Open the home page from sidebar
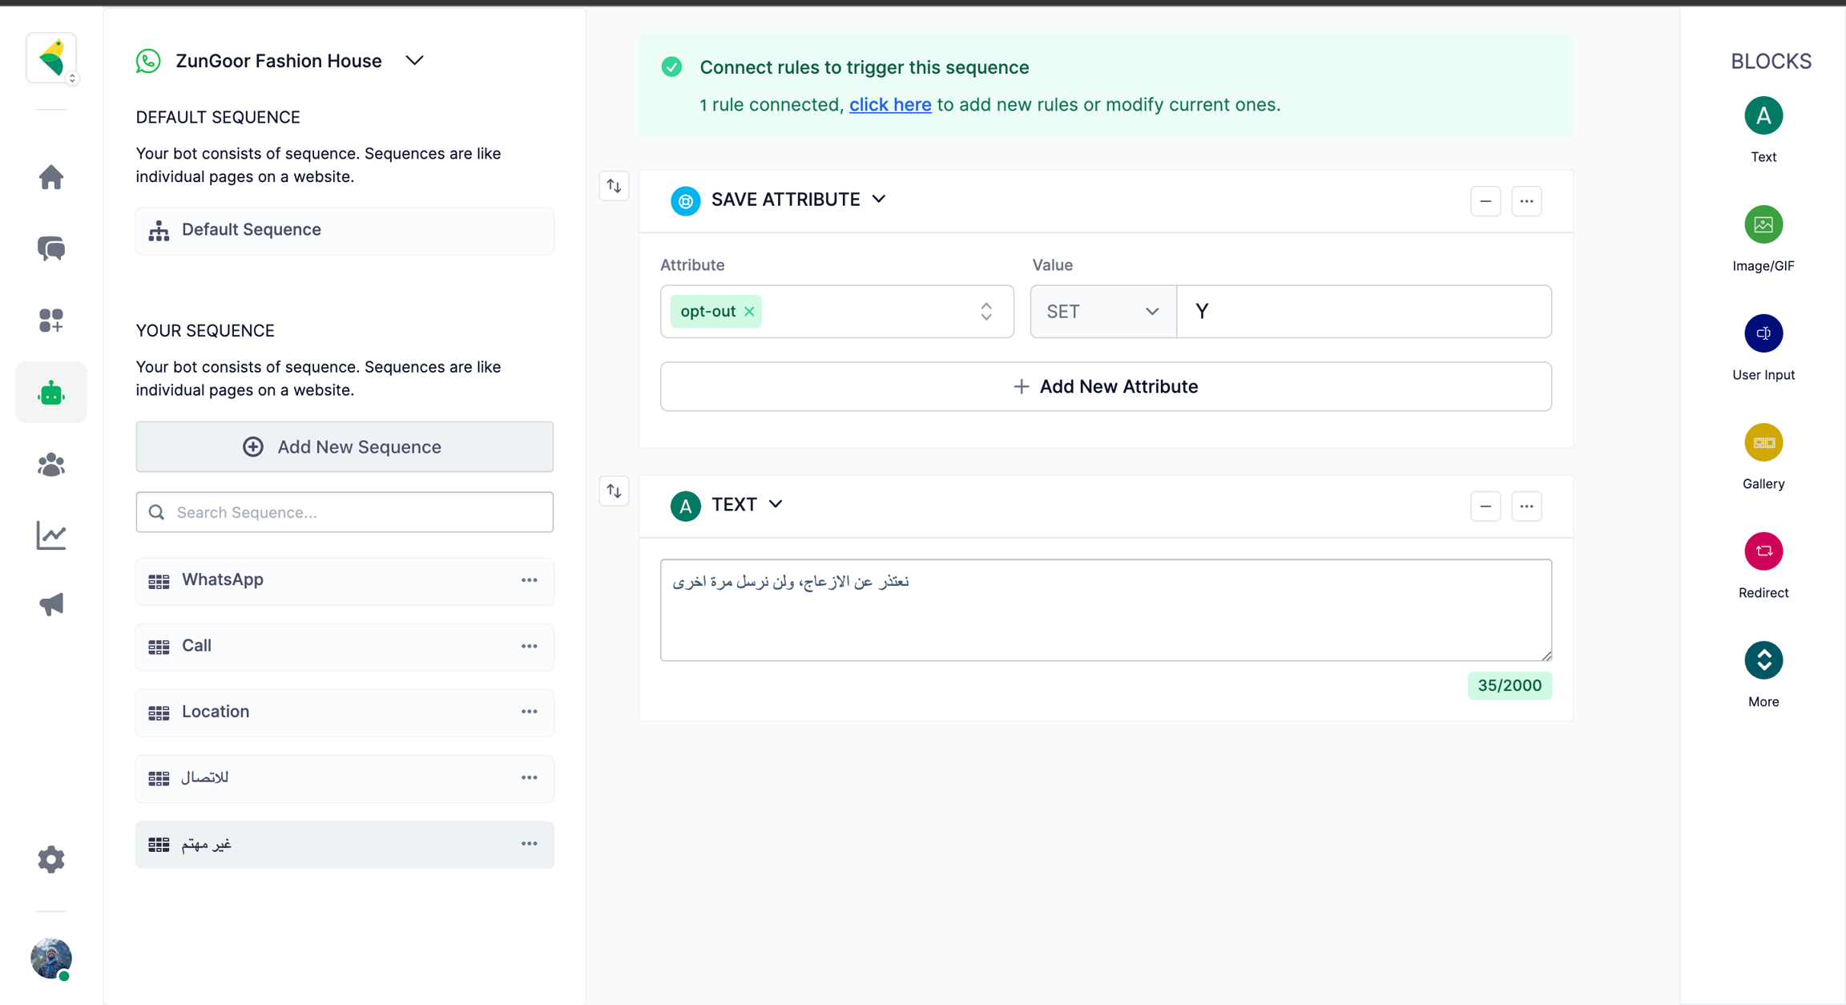The width and height of the screenshot is (1846, 1005). (x=51, y=177)
